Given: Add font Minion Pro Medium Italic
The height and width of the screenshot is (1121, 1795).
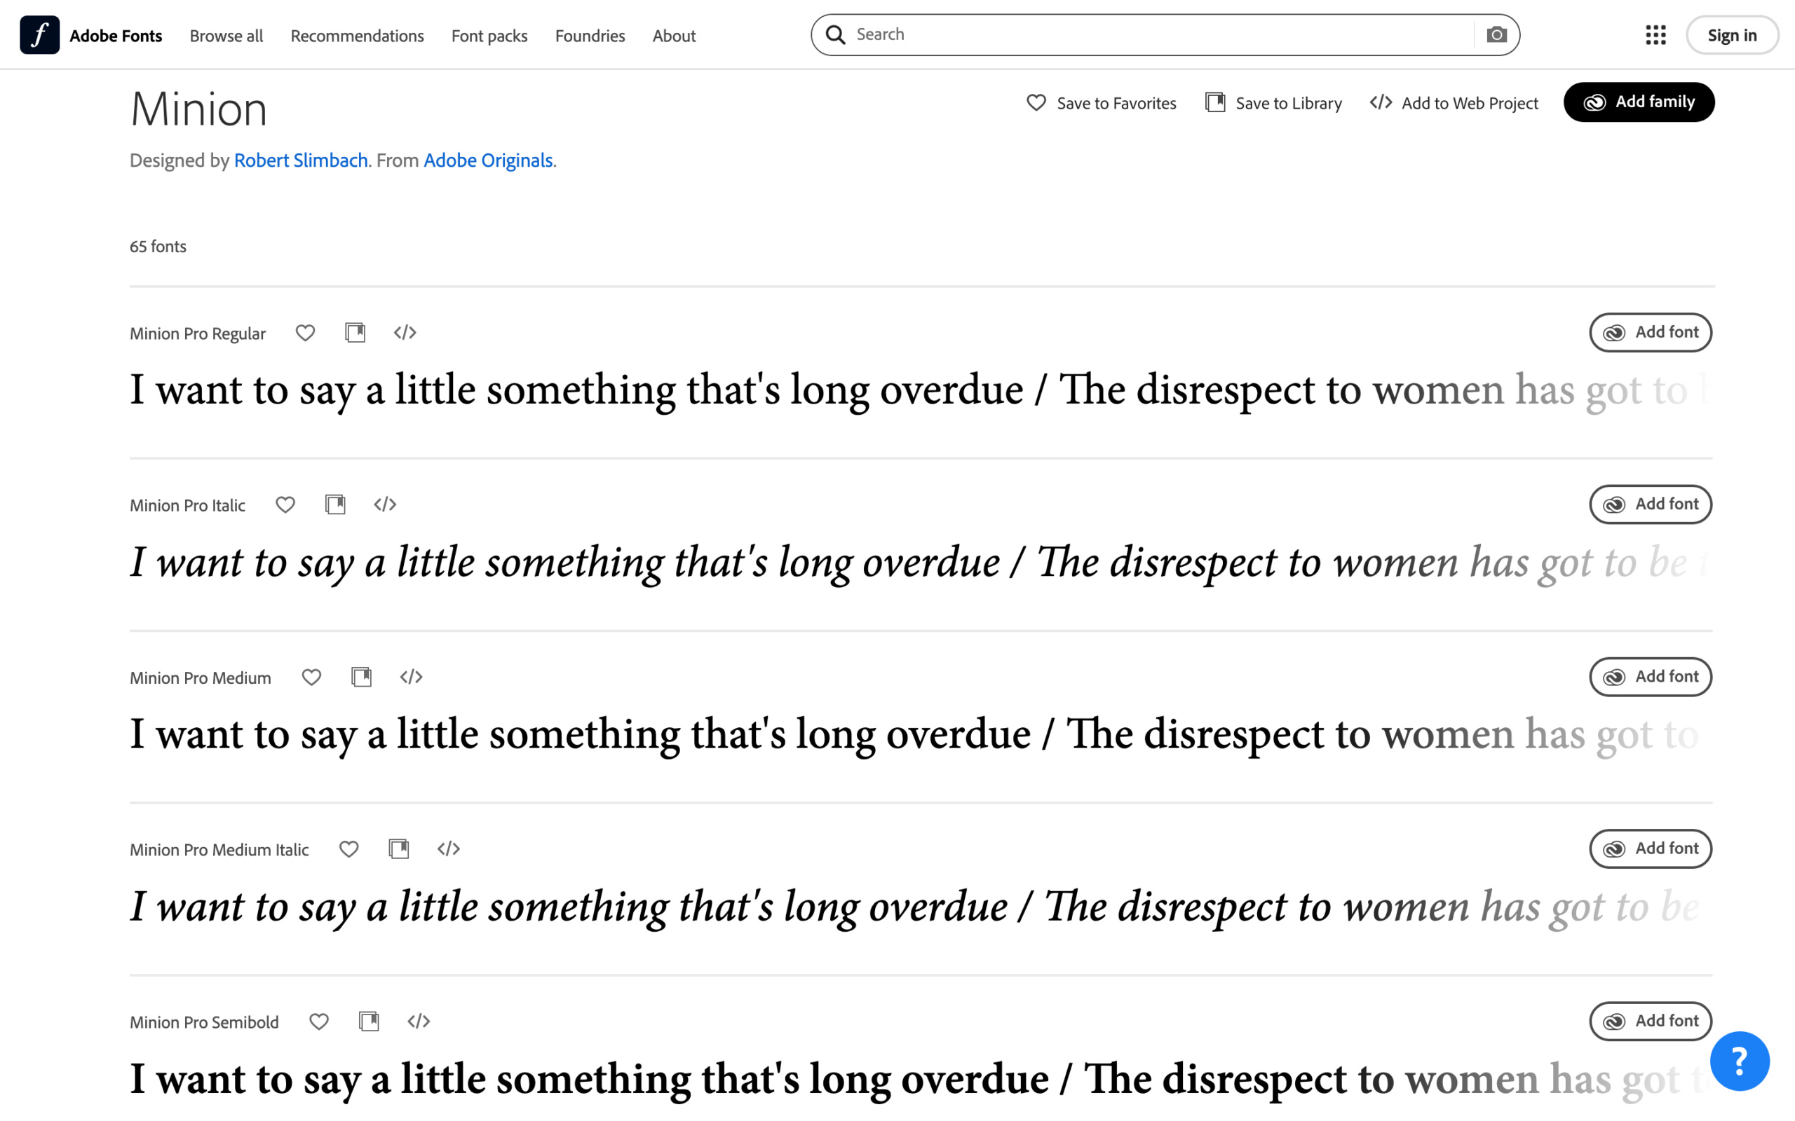Looking at the screenshot, I should [x=1651, y=849].
